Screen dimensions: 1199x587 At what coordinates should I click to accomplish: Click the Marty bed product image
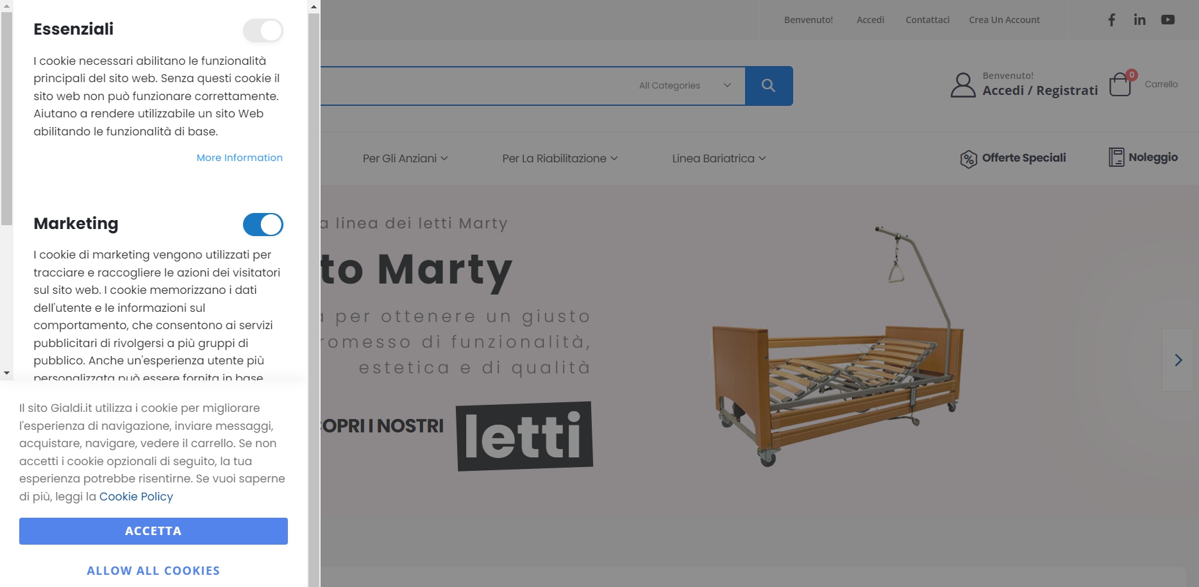click(838, 346)
